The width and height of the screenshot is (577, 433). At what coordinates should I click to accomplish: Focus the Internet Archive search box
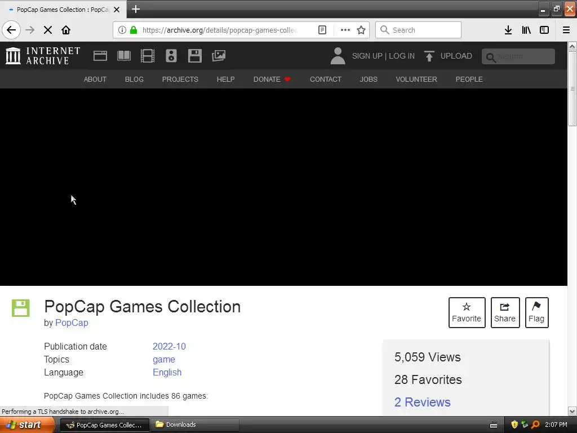tap(518, 56)
